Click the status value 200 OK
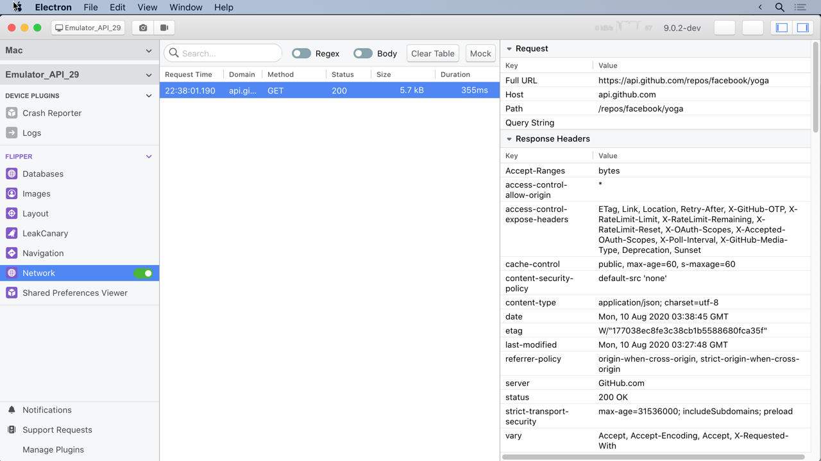 click(613, 397)
